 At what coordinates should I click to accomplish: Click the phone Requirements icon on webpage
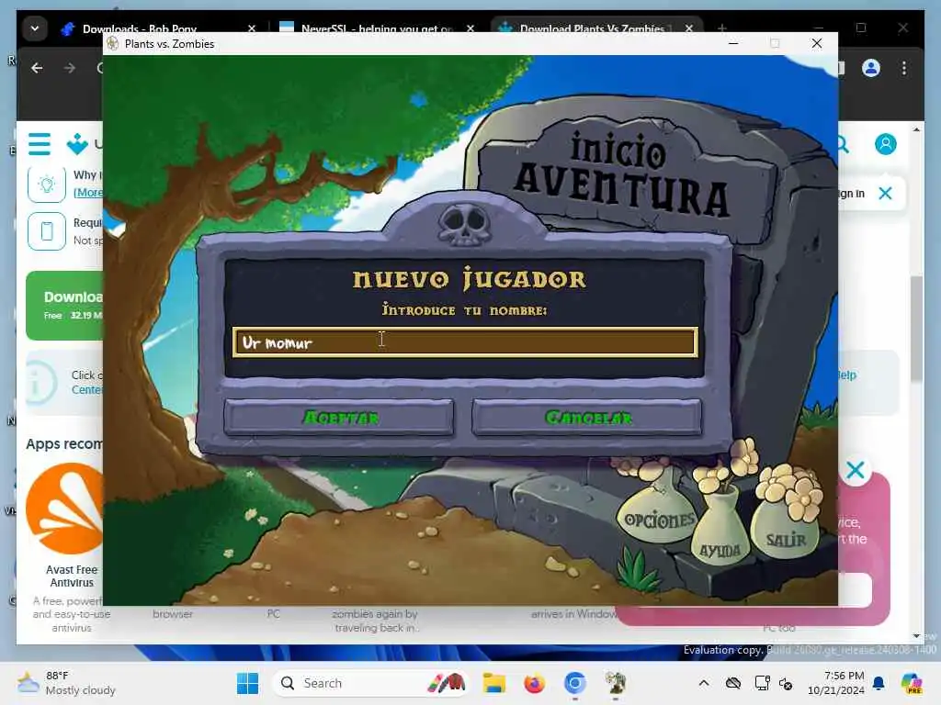pos(47,230)
